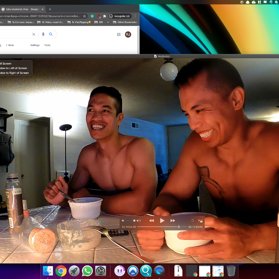Click the fast-forward button in player
279x279 pixels.
(173, 221)
